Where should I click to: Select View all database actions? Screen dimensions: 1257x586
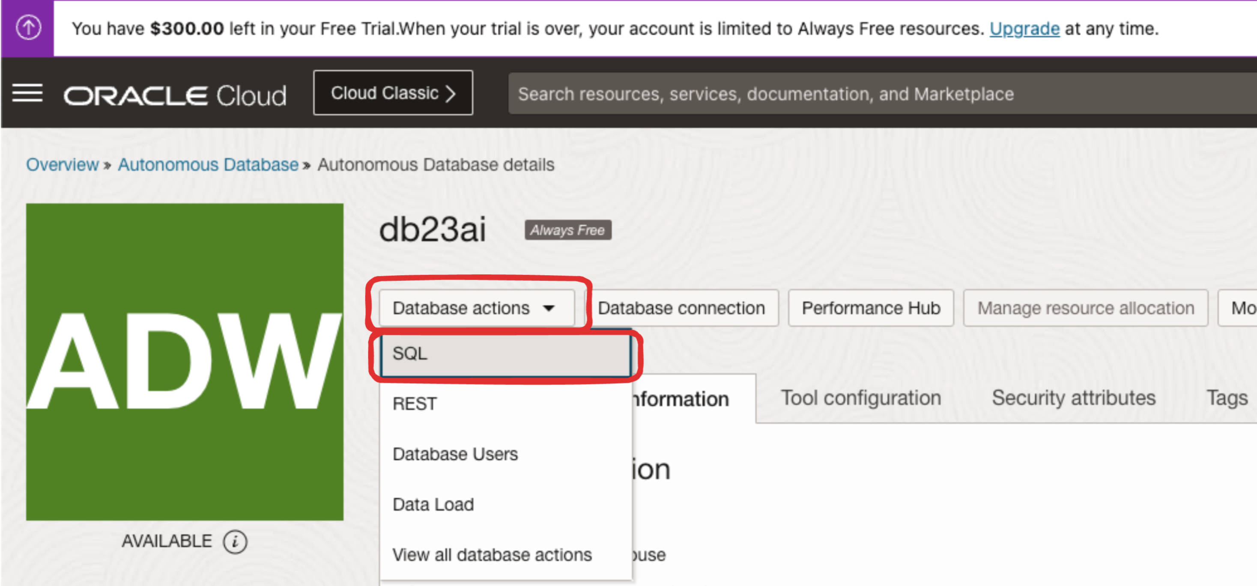tap(505, 554)
